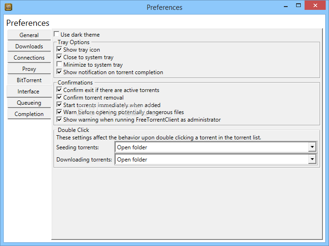Click the FreeTorrentClient app icon in title bar

(8, 7)
